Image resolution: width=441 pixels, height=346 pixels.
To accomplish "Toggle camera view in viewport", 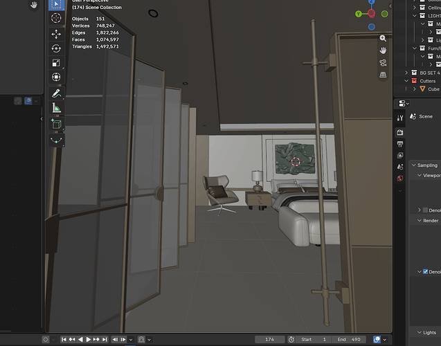I will (383, 63).
